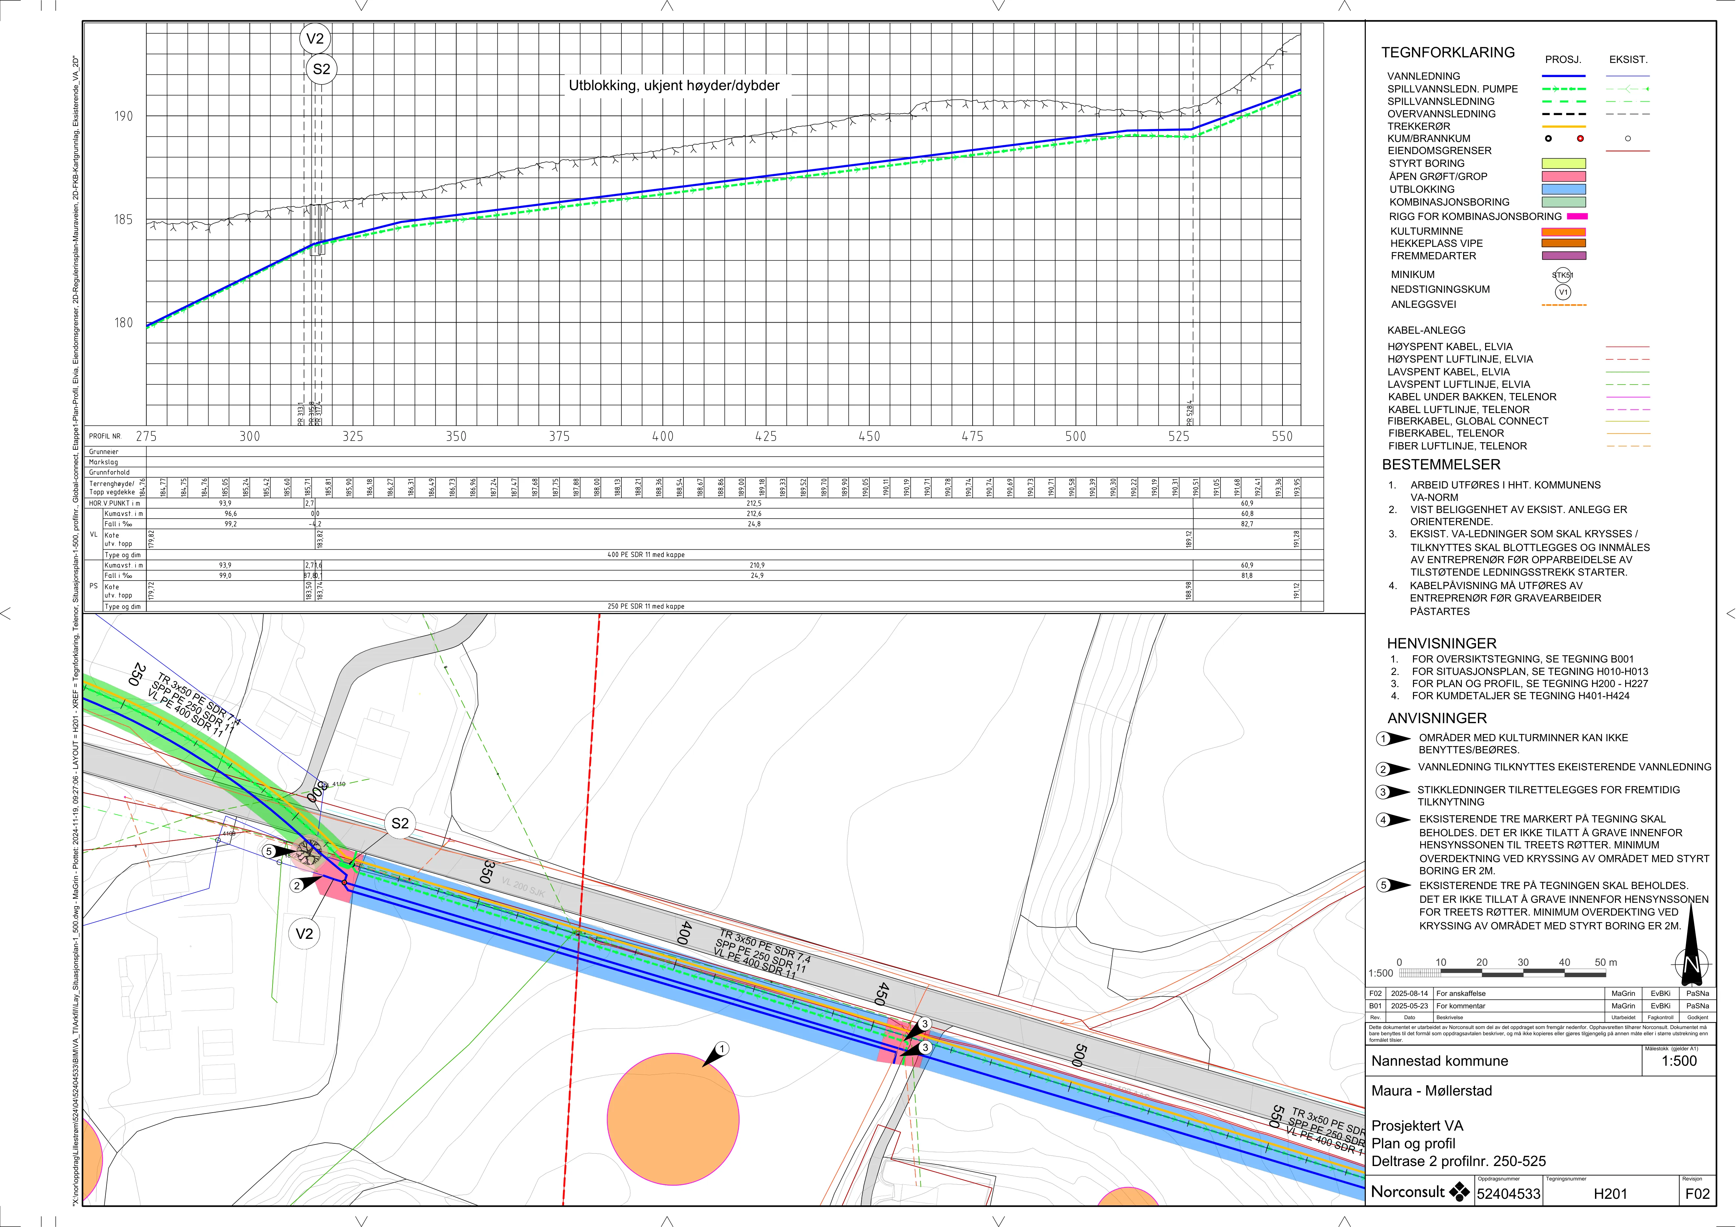Viewport: 1736px width, 1227px height.
Task: Click the "Prosjektert VA" title line
Action: 1417,1126
